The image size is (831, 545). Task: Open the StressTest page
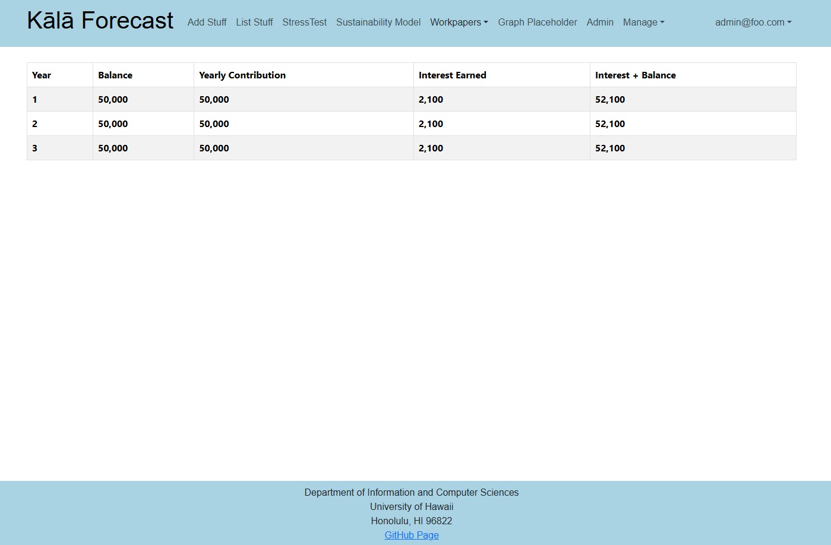click(x=304, y=23)
